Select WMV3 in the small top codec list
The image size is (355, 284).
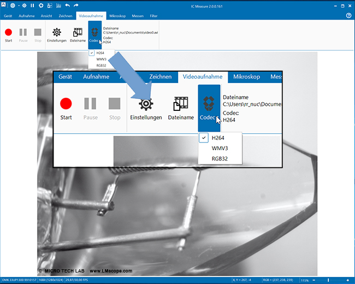[101, 59]
